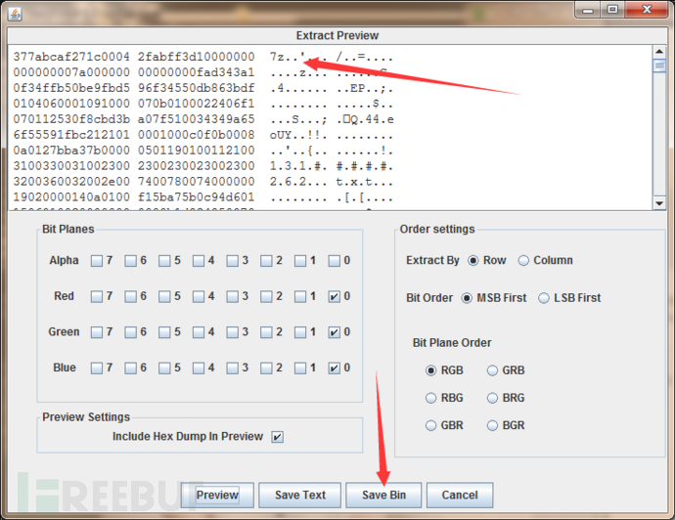This screenshot has height=520, width=675.
Task: Click the preview scrollbar thumb
Action: 659,65
